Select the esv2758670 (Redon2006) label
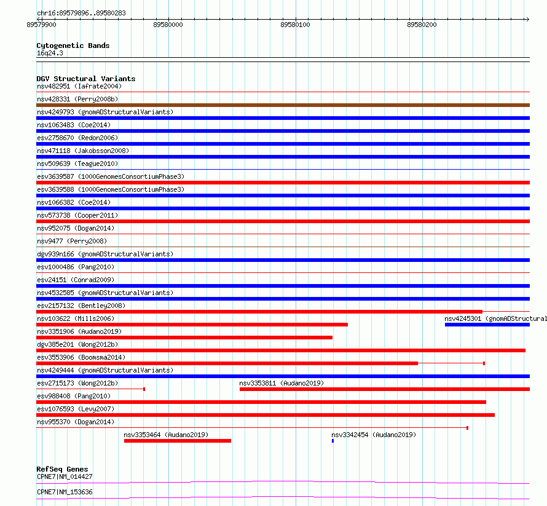Viewport: 547px width, 506px height. [77, 138]
